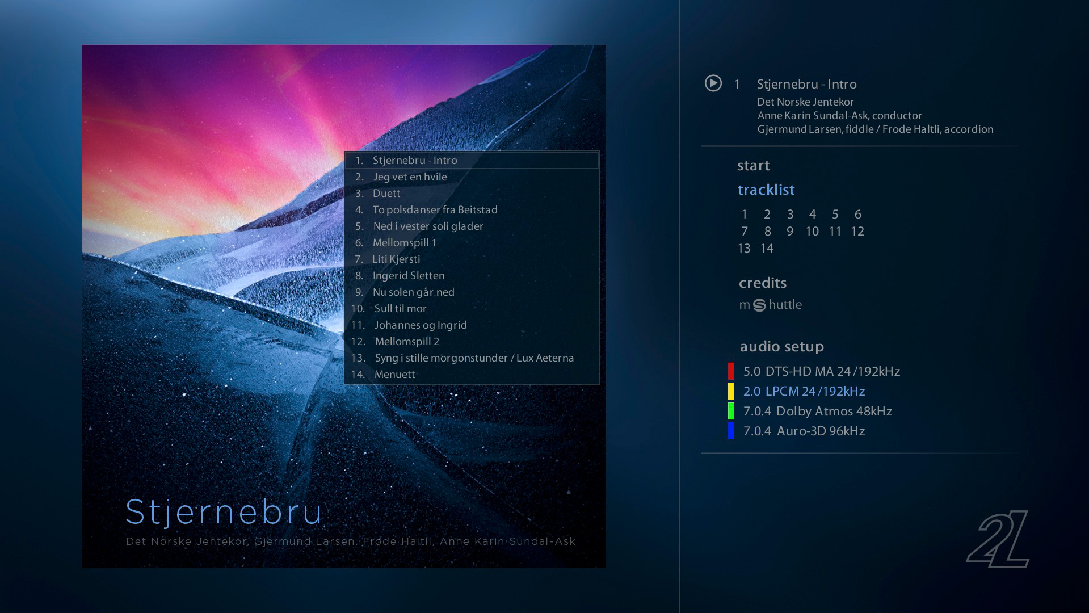Click the green Dolby Atmos color marker
Screen dimensions: 1089x613
pos(731,411)
